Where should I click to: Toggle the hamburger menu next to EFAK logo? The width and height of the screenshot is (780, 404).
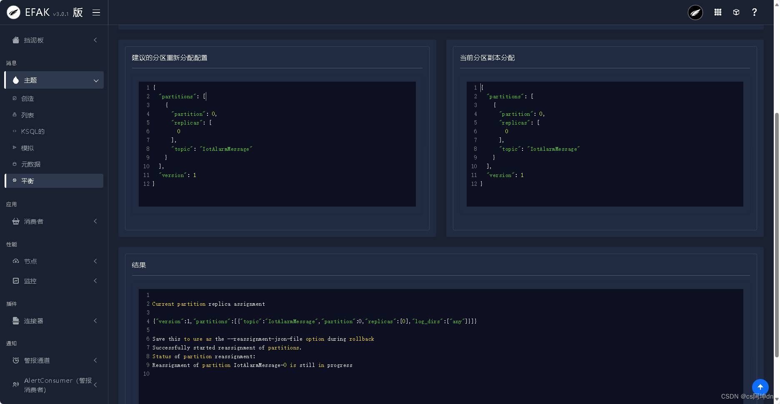click(96, 12)
